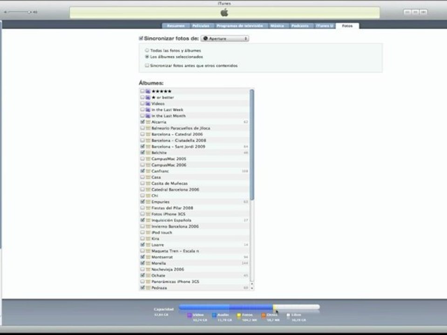Click the capacity usage bar
This screenshot has height=335, width=447.
[249, 307]
